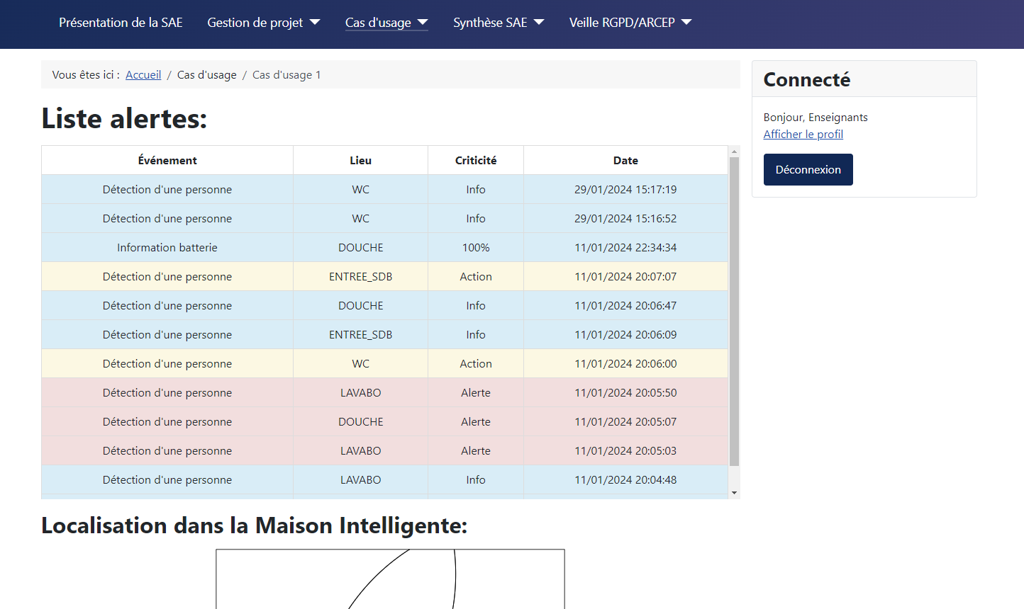Click the Cas d'usage breadcrumb item
The height and width of the screenshot is (609, 1024).
[x=207, y=74]
